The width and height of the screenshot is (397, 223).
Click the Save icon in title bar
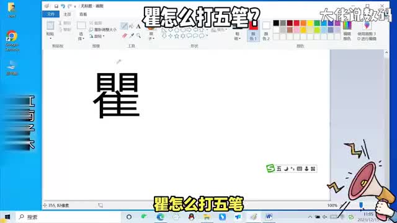pos(56,6)
